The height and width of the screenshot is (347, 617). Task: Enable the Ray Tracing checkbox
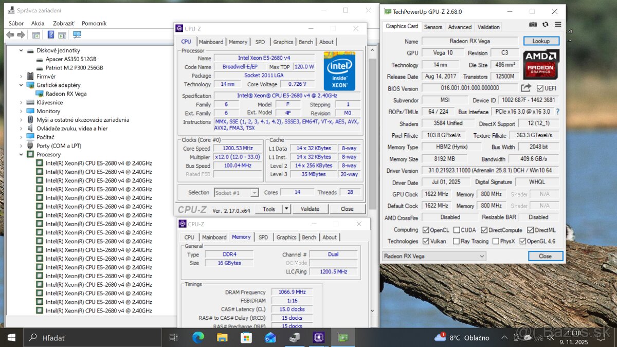click(457, 241)
